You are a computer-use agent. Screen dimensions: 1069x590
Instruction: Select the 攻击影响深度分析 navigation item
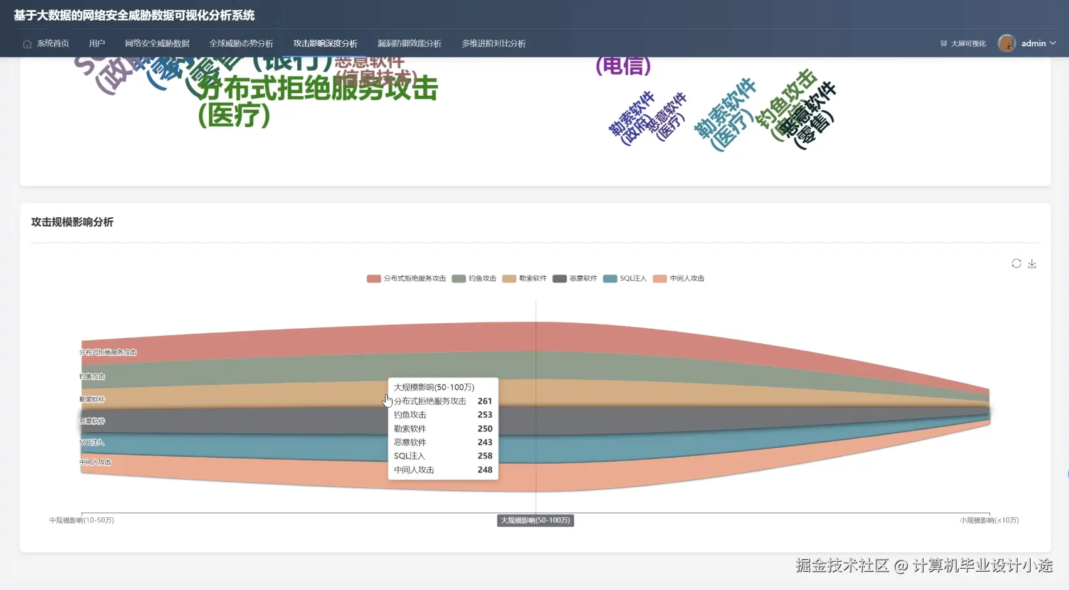pos(325,43)
